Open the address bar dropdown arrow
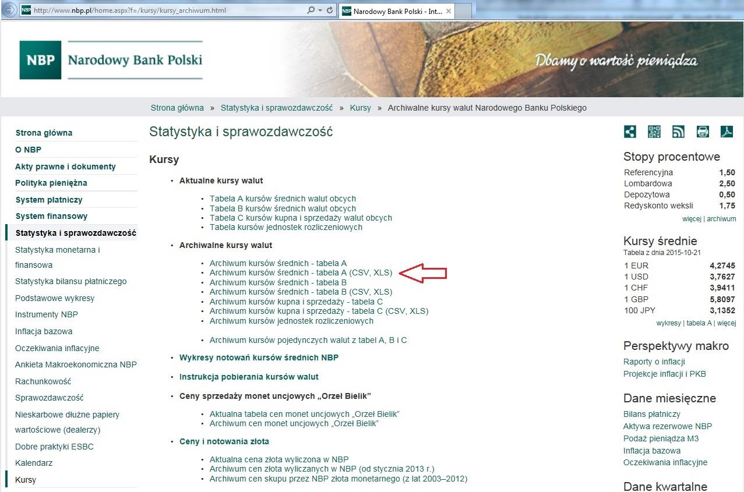Screen dimensions: 744x492 pos(320,10)
